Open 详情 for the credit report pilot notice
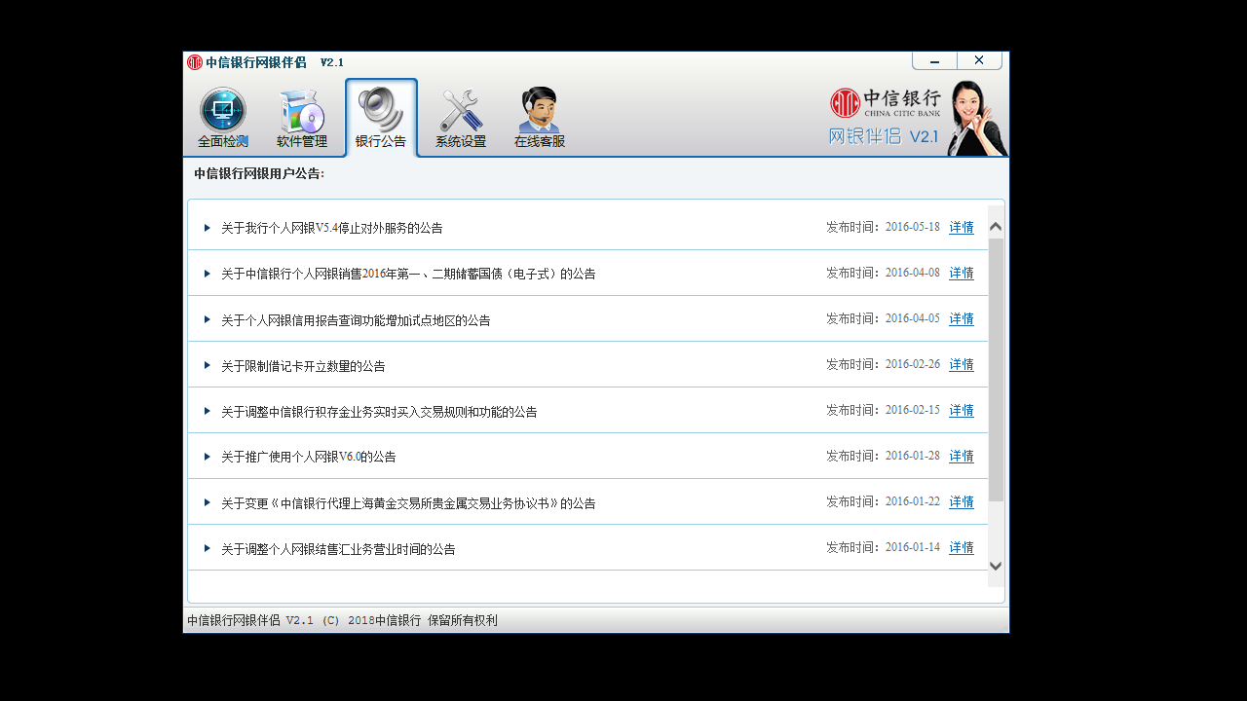The image size is (1247, 701). pyautogui.click(x=961, y=318)
